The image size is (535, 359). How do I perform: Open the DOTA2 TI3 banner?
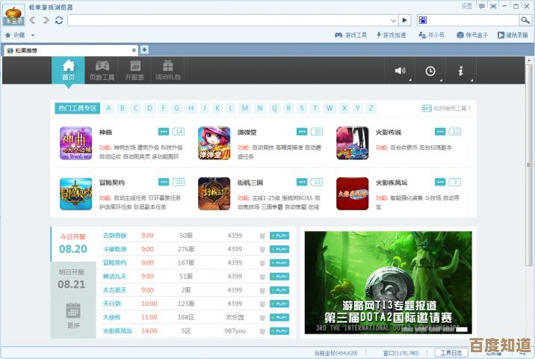[389, 283]
